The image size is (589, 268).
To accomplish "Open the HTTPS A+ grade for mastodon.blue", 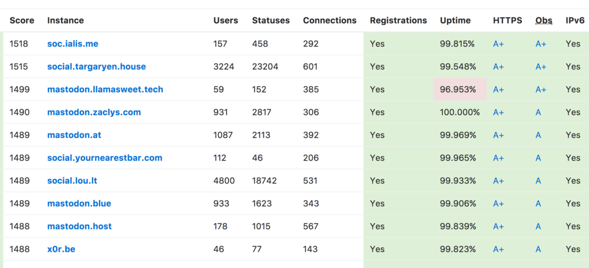I will [499, 204].
